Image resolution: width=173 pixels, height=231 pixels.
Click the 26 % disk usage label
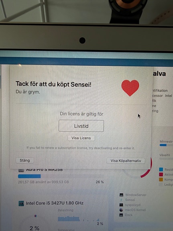coord(100,182)
